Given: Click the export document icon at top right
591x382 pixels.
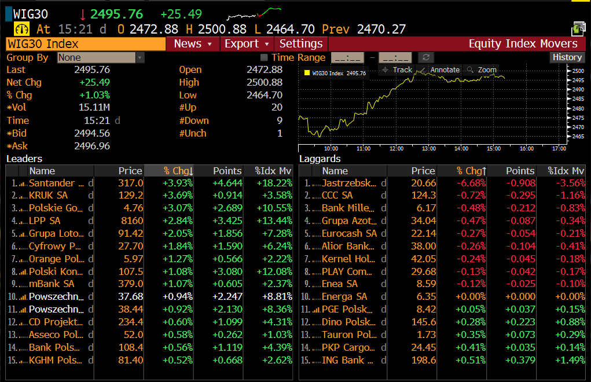Looking at the screenshot, I should 579,29.
